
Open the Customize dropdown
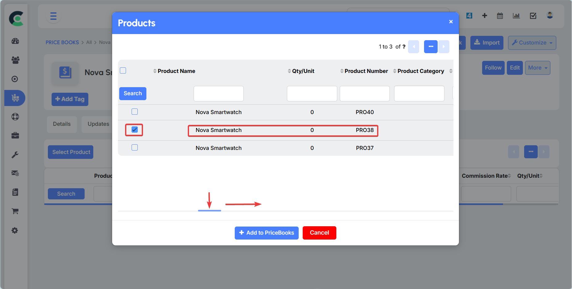coord(532,43)
